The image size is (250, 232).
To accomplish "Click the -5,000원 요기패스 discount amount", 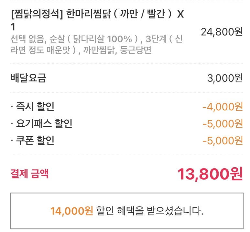I will click(x=223, y=124).
